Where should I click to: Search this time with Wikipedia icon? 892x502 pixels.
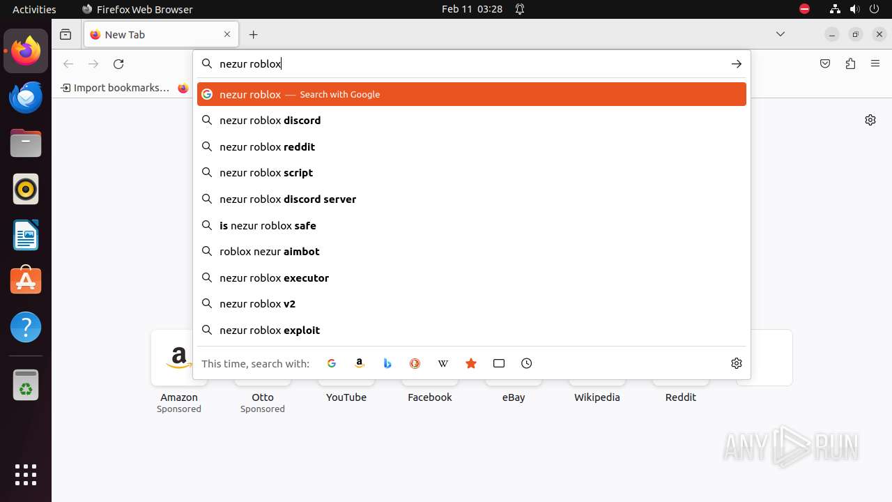coord(443,363)
